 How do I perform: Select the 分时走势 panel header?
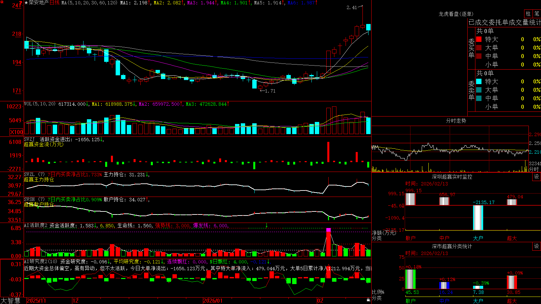(x=456, y=121)
